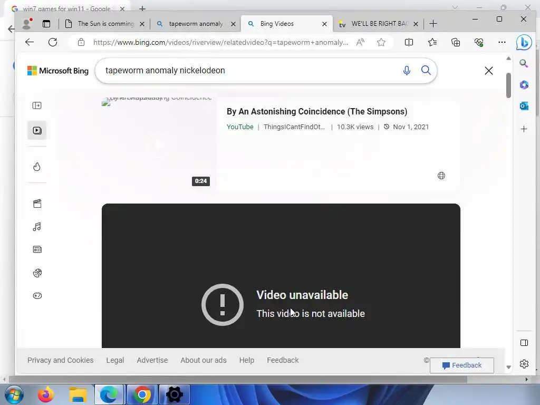Open 'About our ads' footer link
Image resolution: width=540 pixels, height=405 pixels.
pos(204,360)
